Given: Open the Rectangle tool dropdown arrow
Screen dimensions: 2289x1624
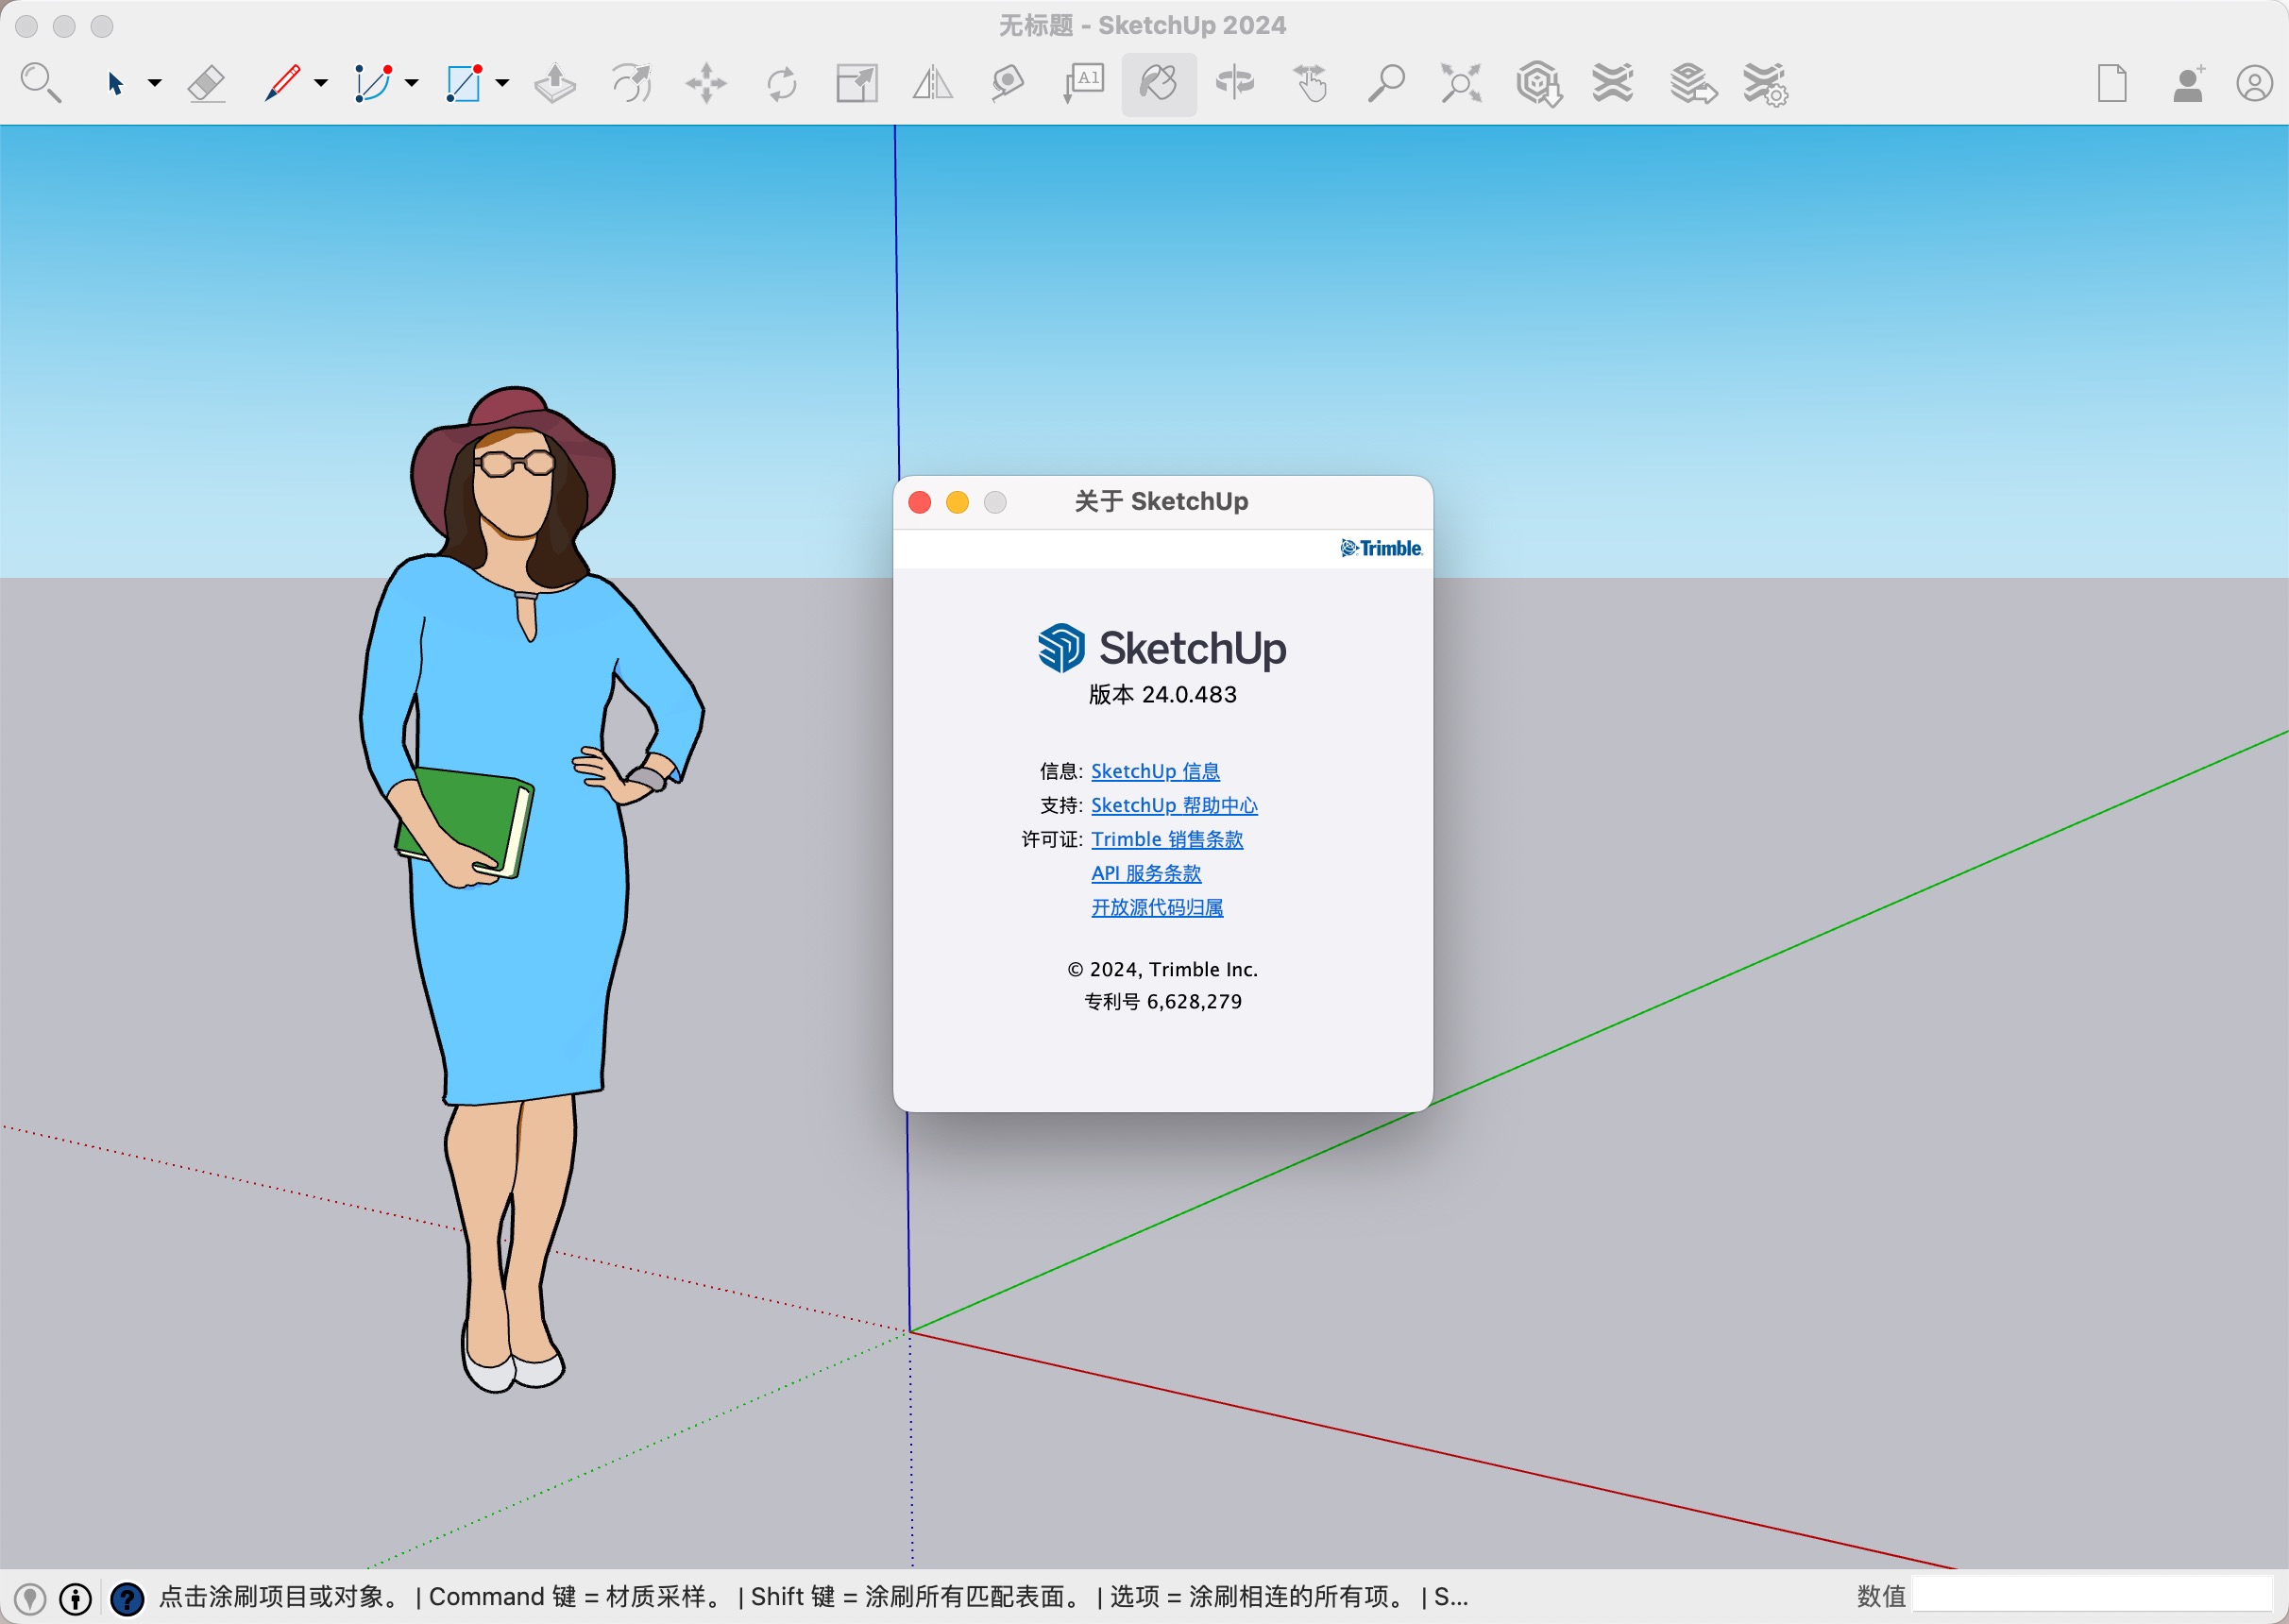Looking at the screenshot, I should pos(503,83).
